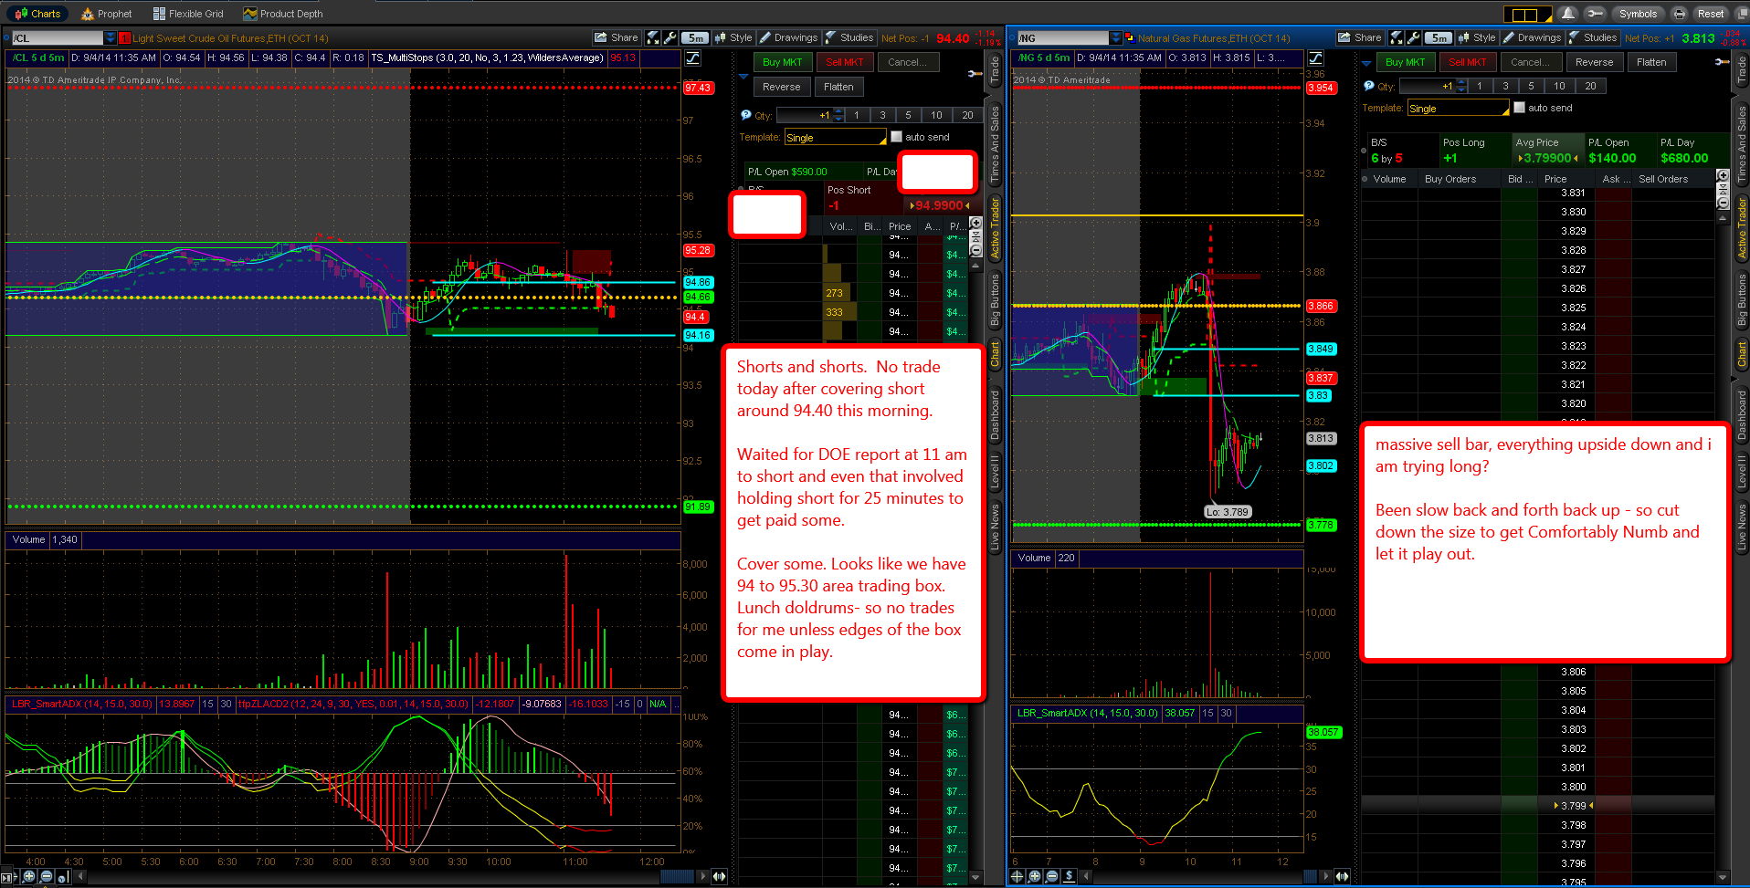Screen dimensions: 1750x888
Task: Open /CL symbol dropdown arrow
Action: 111,38
